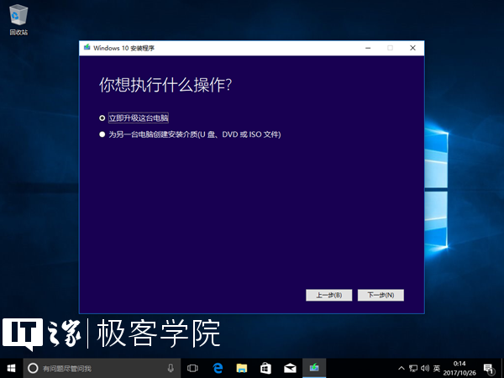The image size is (504, 378).
Task: Open the volume tray icon
Action: (x=425, y=368)
